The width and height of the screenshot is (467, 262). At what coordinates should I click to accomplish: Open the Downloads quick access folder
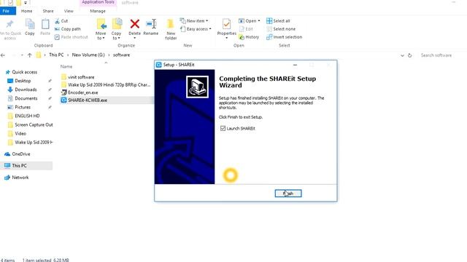click(23, 90)
